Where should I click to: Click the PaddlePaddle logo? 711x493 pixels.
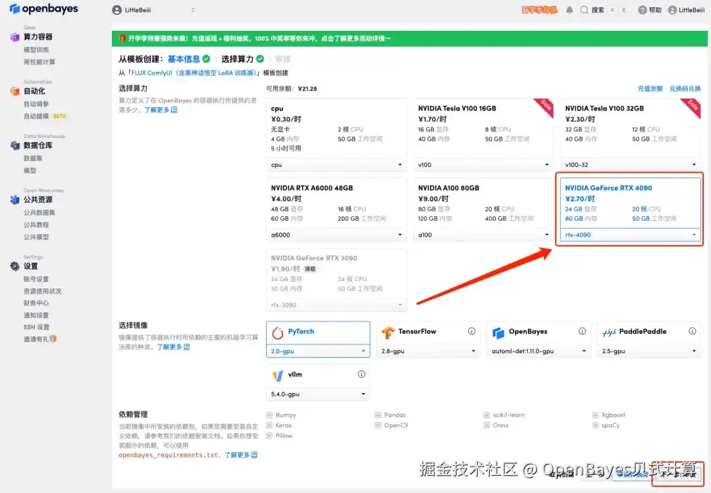tap(608, 333)
